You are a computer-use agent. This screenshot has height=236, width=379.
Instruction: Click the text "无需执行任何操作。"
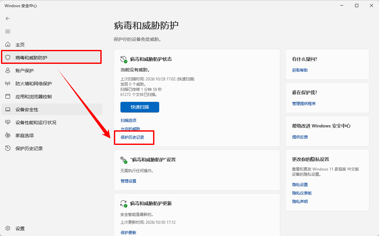(x=137, y=171)
